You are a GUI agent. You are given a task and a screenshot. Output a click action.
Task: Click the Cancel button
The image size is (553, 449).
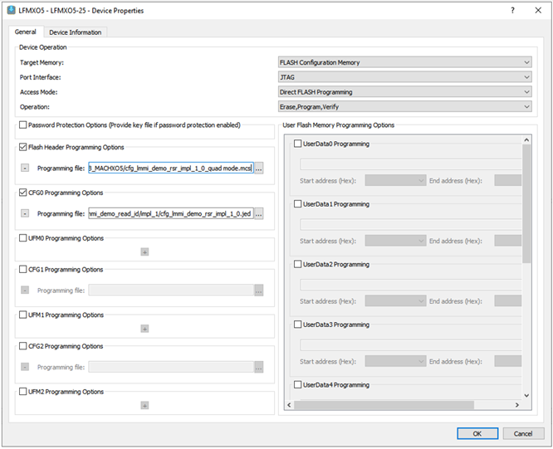click(523, 433)
